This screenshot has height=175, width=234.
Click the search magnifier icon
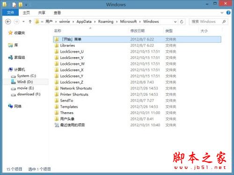(x=224, y=21)
